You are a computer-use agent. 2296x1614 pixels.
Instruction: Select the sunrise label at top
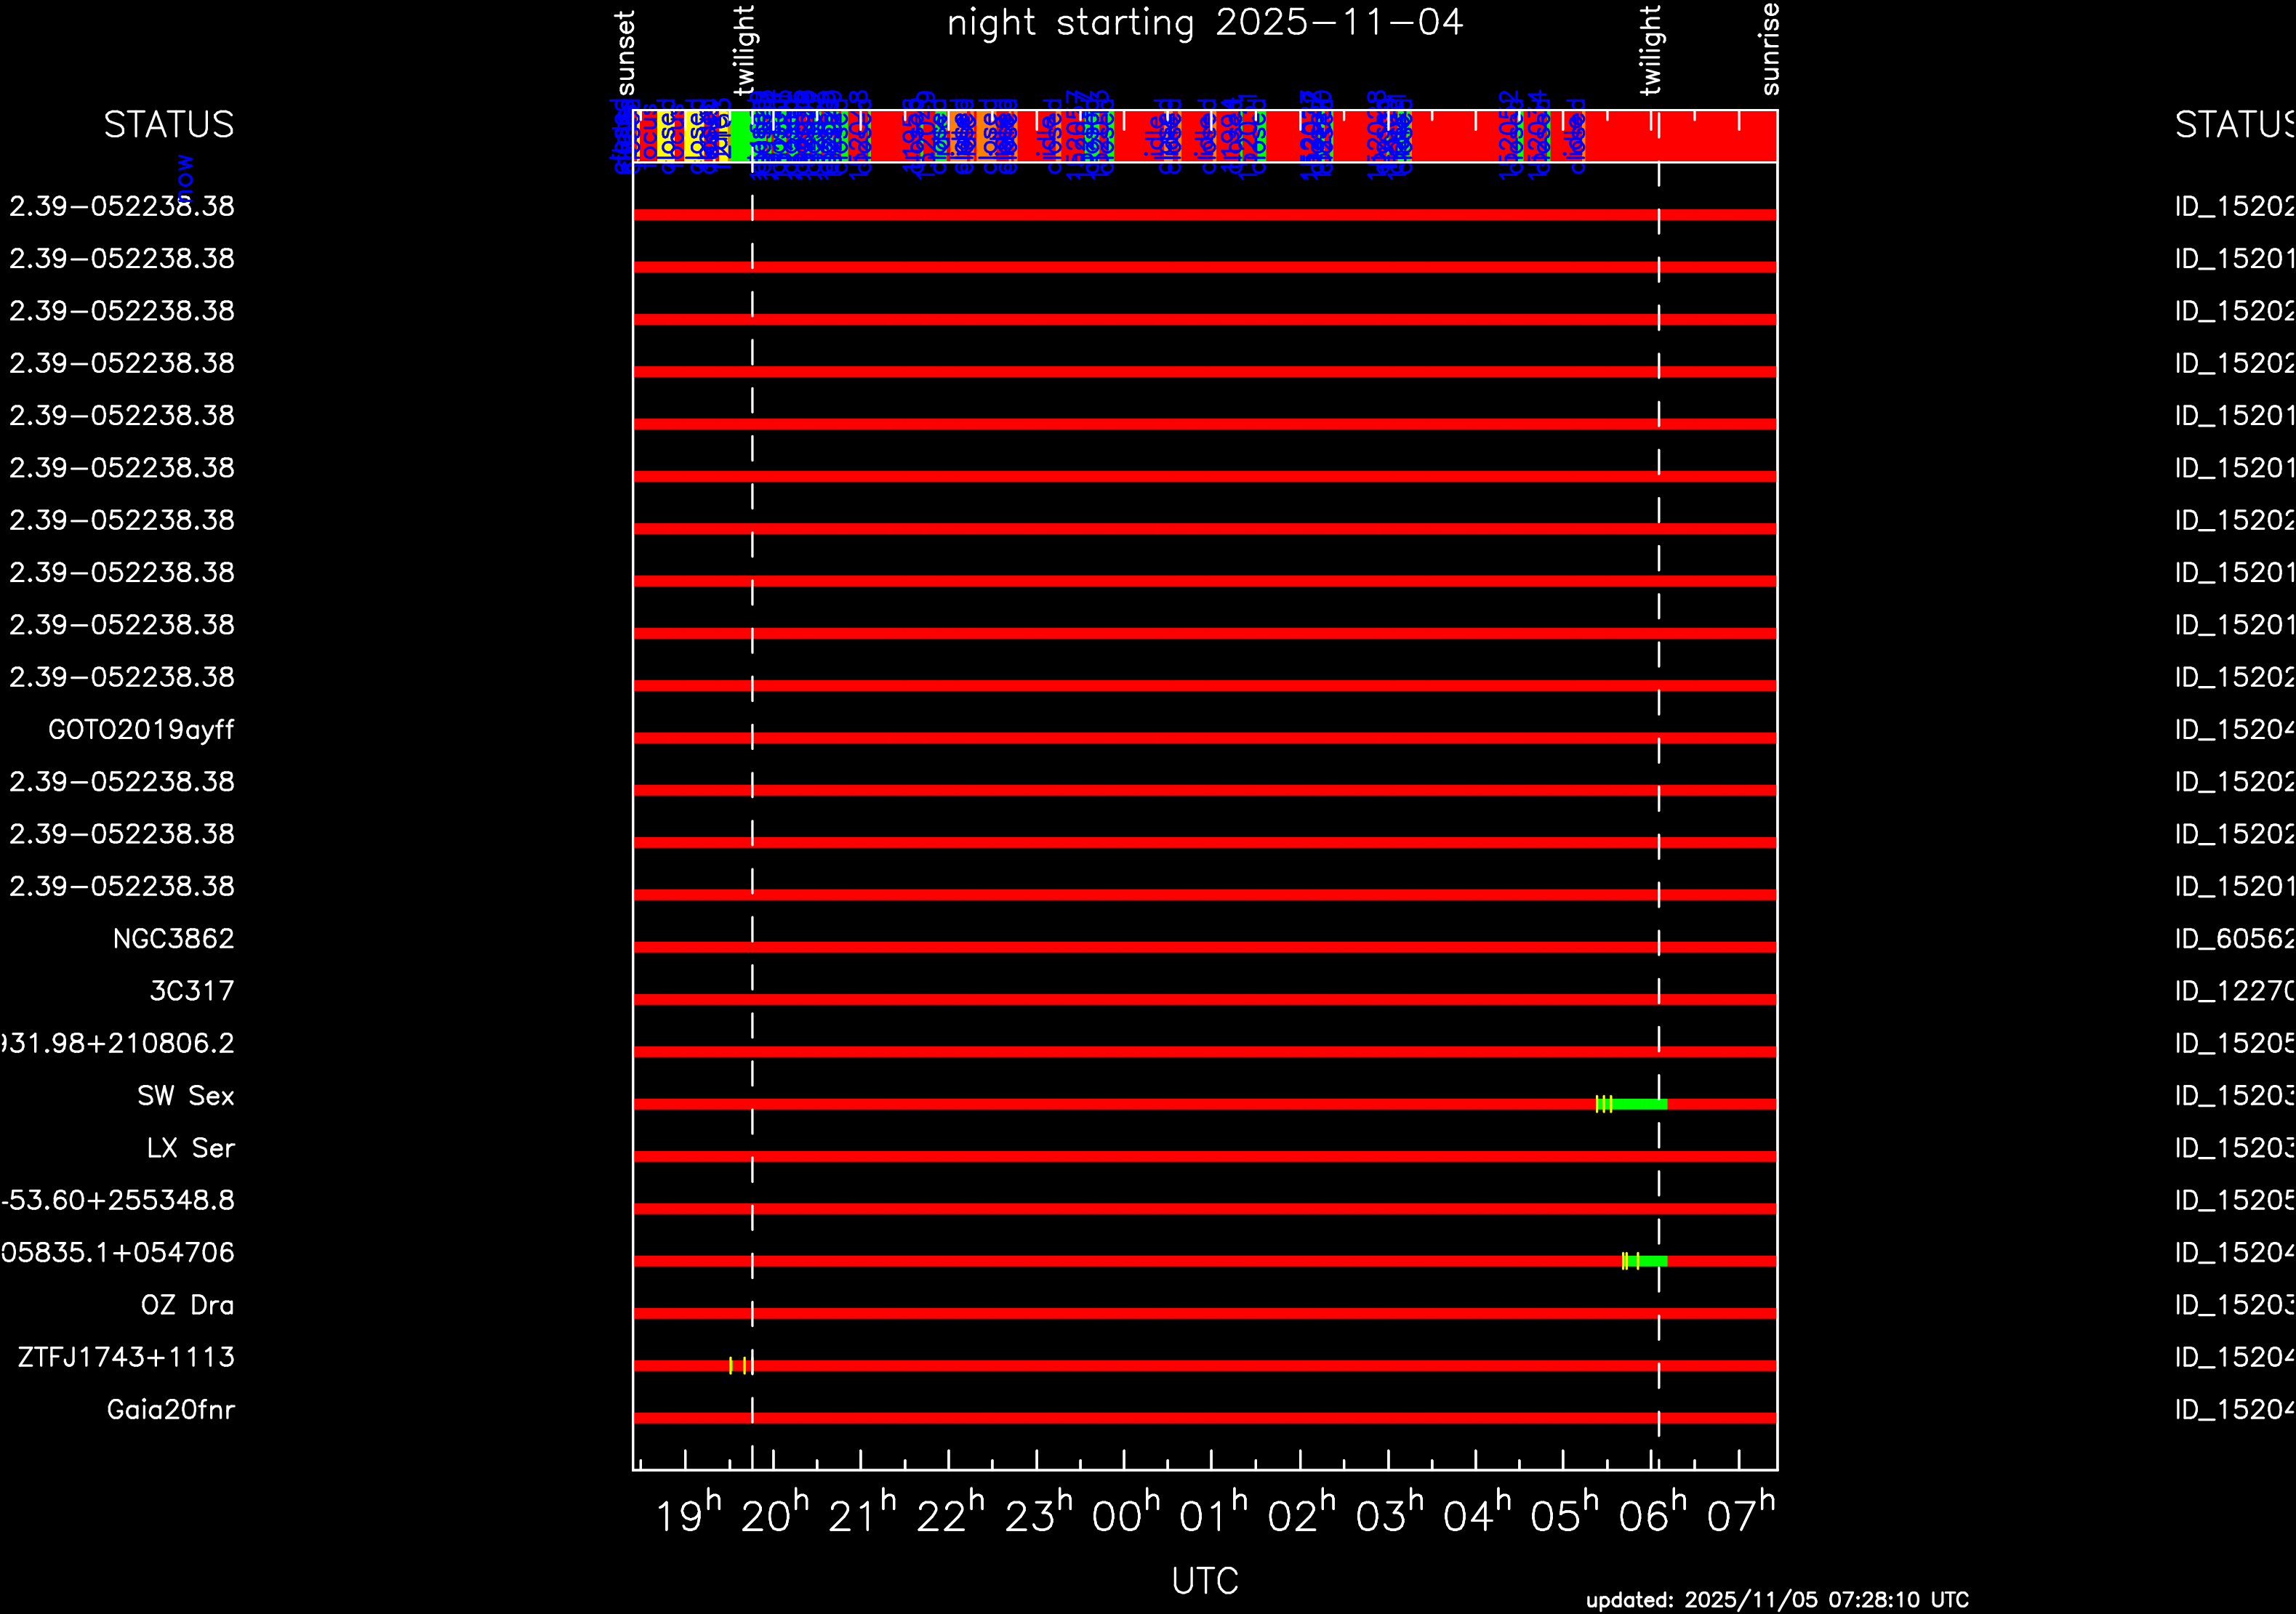pos(1770,49)
